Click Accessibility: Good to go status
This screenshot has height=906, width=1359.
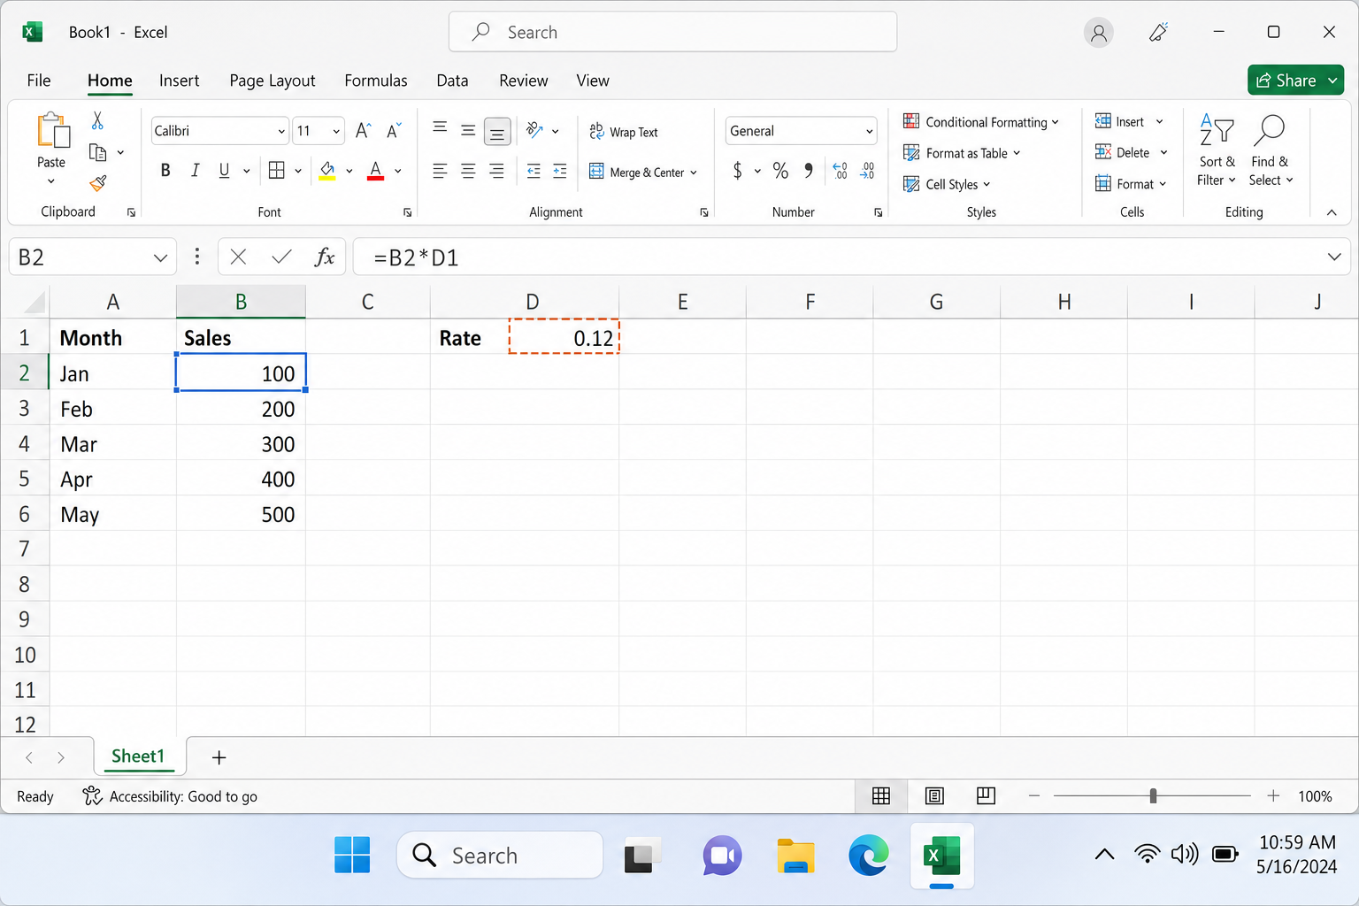[x=170, y=796]
